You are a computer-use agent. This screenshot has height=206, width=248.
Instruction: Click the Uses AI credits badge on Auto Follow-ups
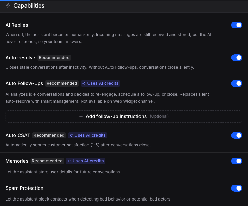click(101, 83)
